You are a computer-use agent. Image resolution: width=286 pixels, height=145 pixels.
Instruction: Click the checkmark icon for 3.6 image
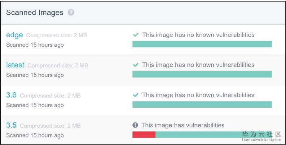(x=136, y=95)
